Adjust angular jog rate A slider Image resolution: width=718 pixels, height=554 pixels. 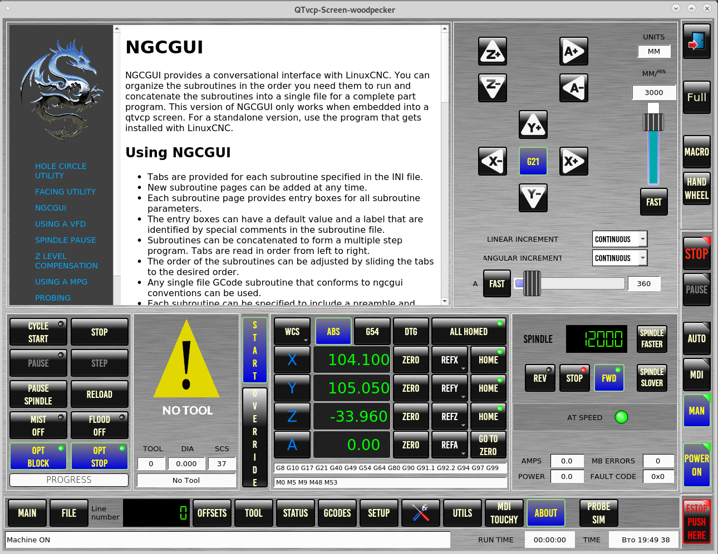click(569, 283)
